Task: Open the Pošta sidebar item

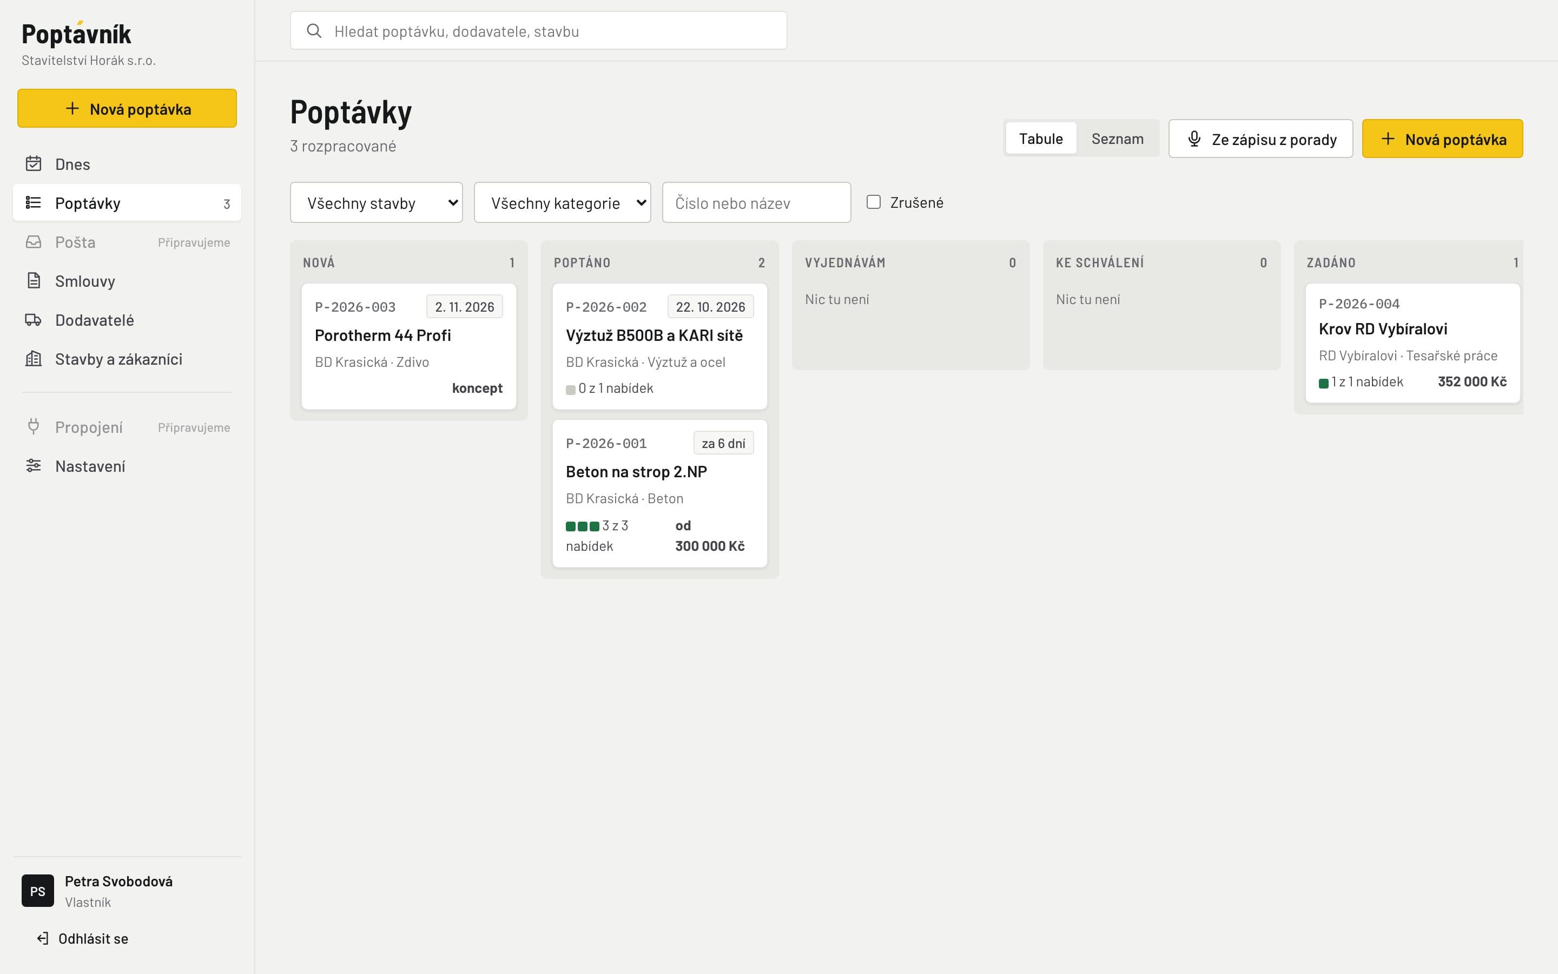Action: [x=127, y=242]
